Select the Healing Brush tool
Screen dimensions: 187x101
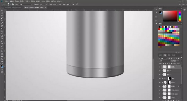click(x=2, y=26)
